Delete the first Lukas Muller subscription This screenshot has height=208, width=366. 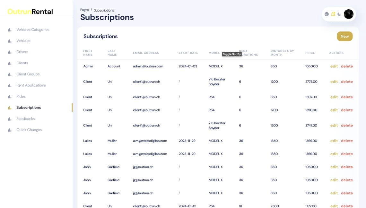coord(347,141)
